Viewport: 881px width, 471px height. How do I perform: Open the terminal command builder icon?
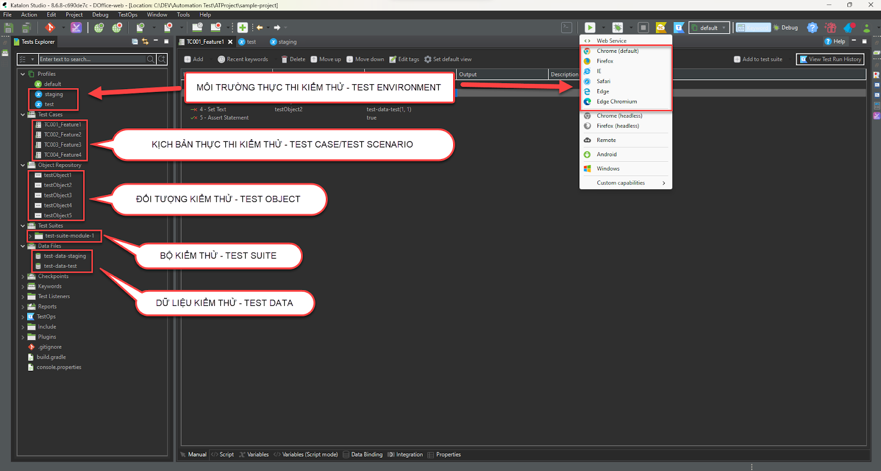(567, 28)
